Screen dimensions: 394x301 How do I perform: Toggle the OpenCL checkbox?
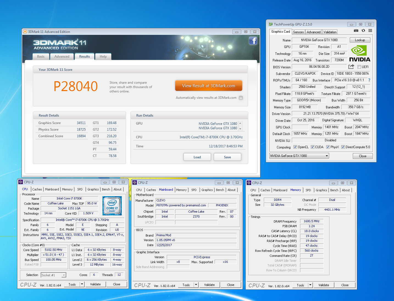click(x=295, y=147)
